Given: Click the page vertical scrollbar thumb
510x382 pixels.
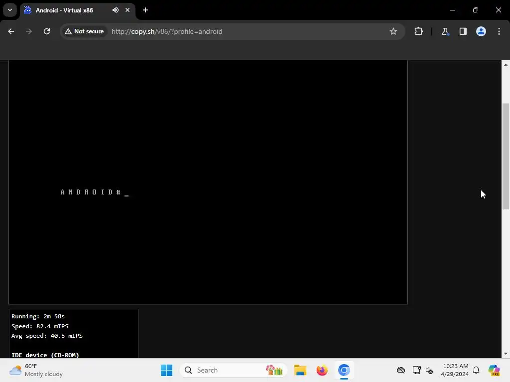Looking at the screenshot, I should click(x=506, y=156).
